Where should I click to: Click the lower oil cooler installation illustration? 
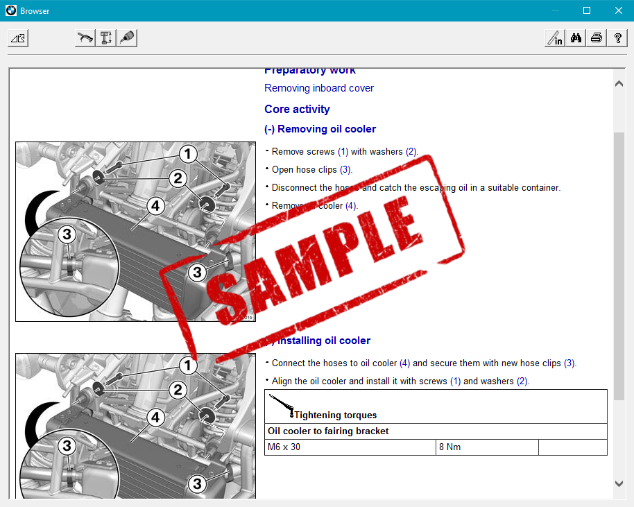135,426
